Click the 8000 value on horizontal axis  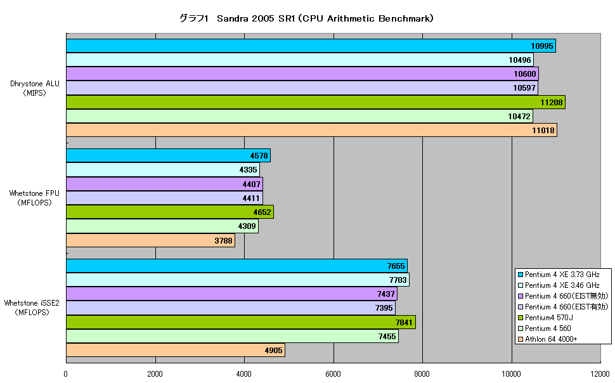[422, 374]
